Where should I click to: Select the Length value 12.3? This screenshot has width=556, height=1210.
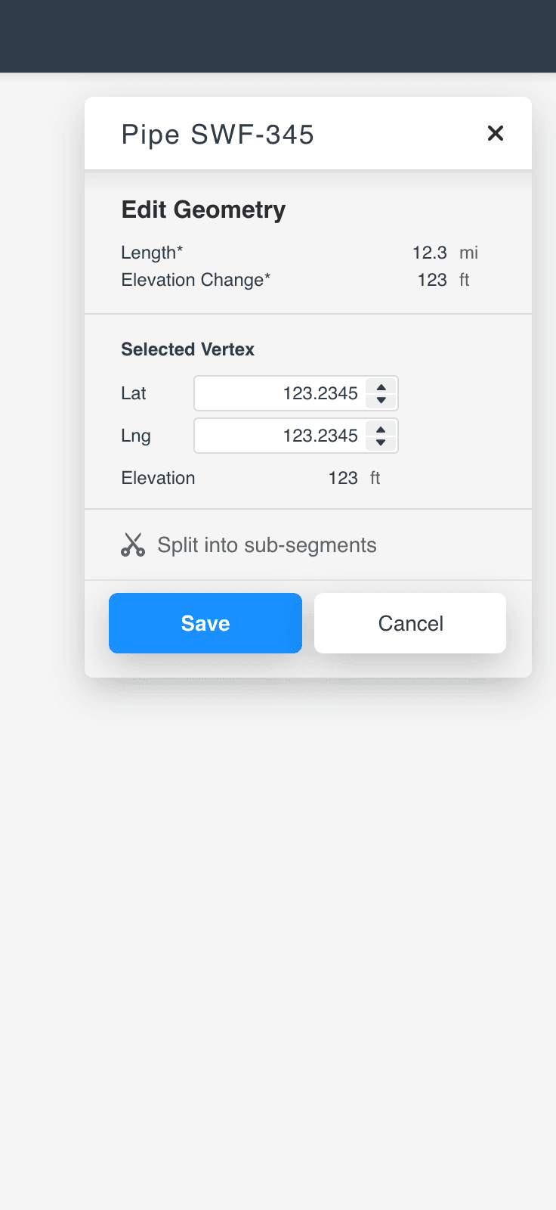(430, 253)
